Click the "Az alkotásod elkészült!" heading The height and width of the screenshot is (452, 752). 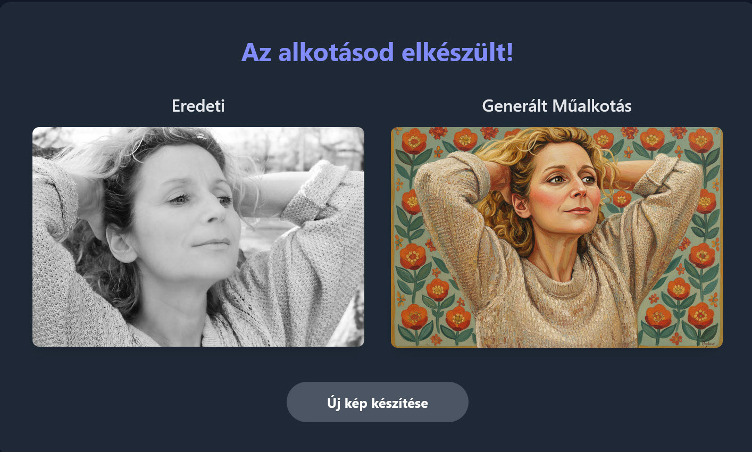click(x=377, y=52)
